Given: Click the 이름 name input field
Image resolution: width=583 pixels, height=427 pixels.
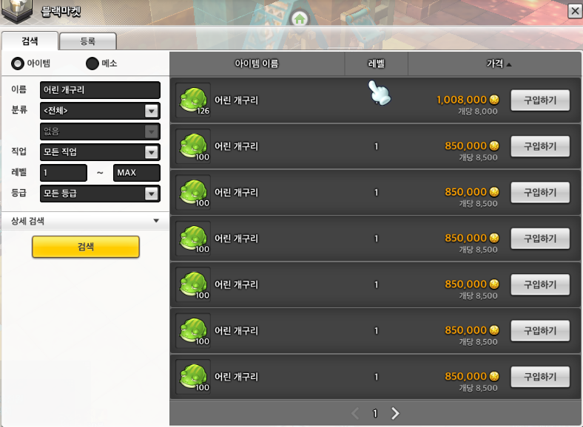Looking at the screenshot, I should pyautogui.click(x=100, y=90).
